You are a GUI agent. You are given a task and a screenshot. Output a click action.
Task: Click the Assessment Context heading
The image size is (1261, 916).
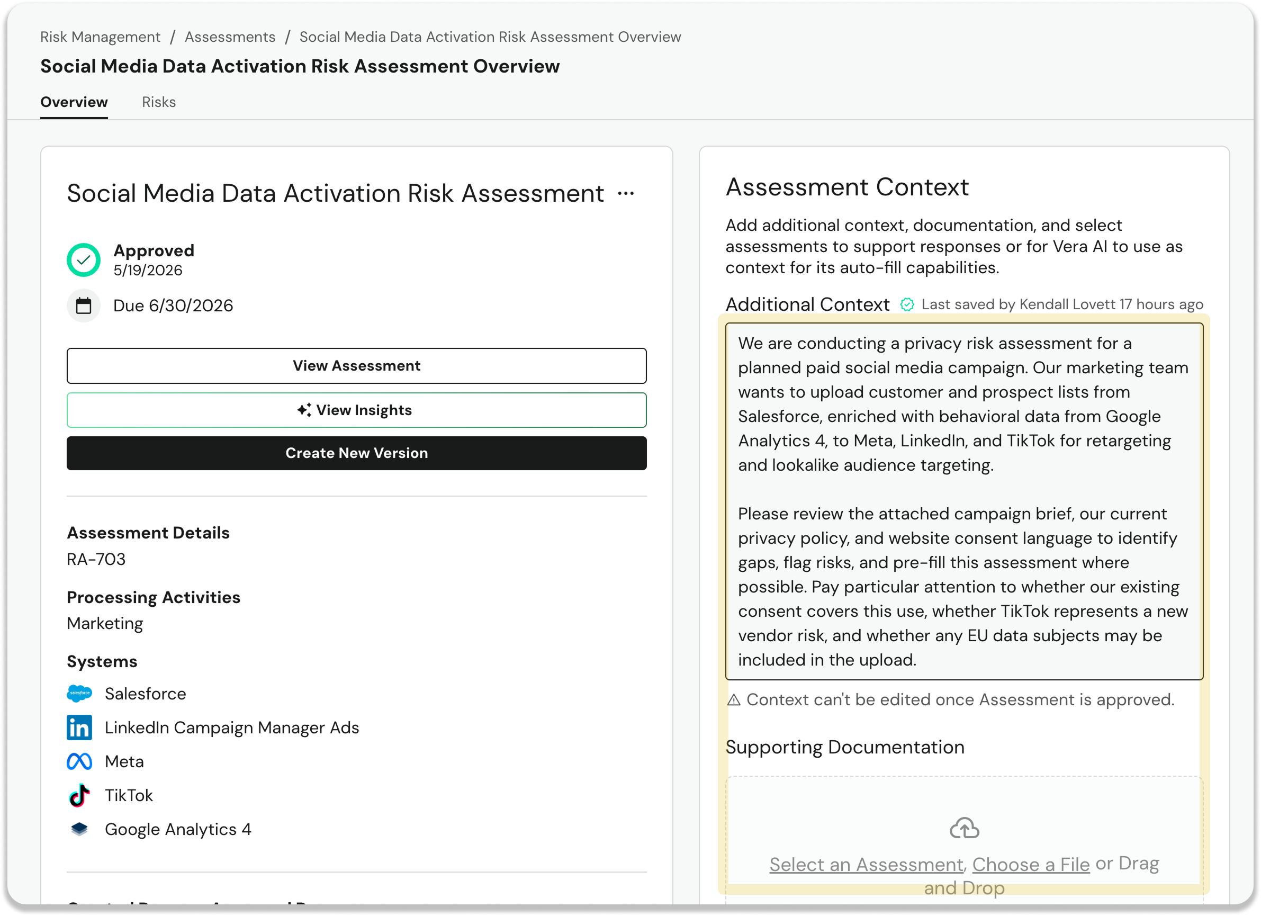[847, 187]
